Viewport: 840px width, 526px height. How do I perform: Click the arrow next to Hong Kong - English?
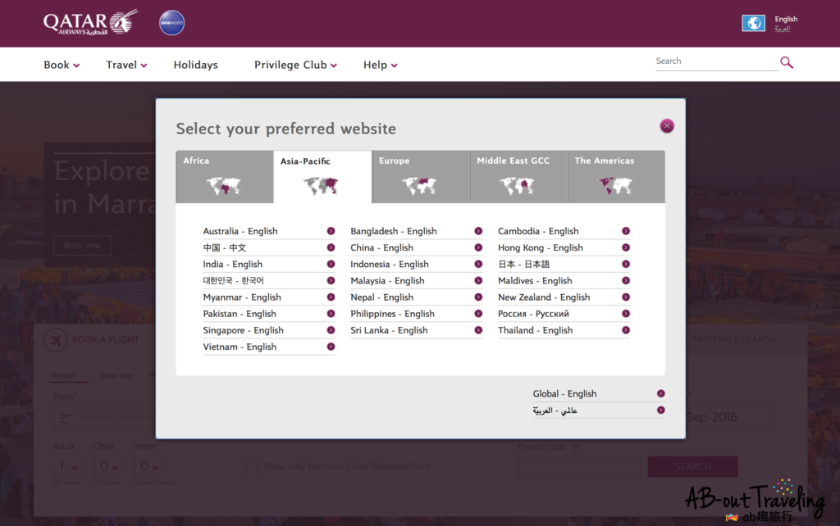point(626,247)
